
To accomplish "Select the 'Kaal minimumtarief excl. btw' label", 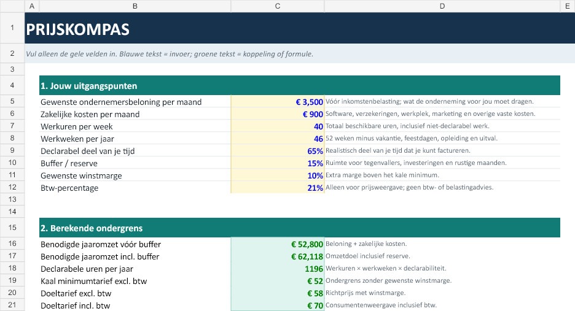I will click(93, 281).
